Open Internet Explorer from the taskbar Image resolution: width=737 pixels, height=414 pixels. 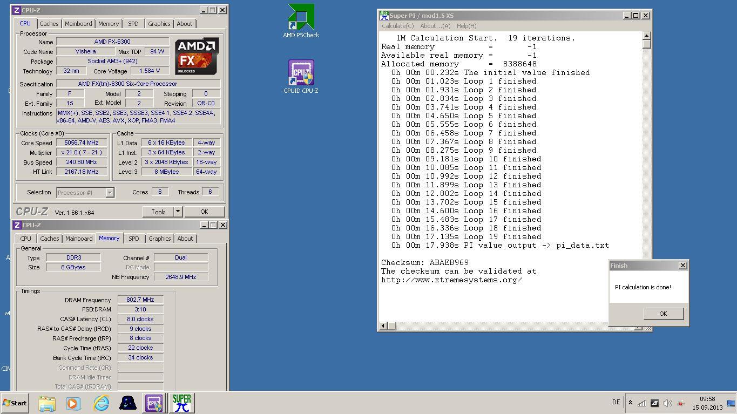[x=101, y=403]
